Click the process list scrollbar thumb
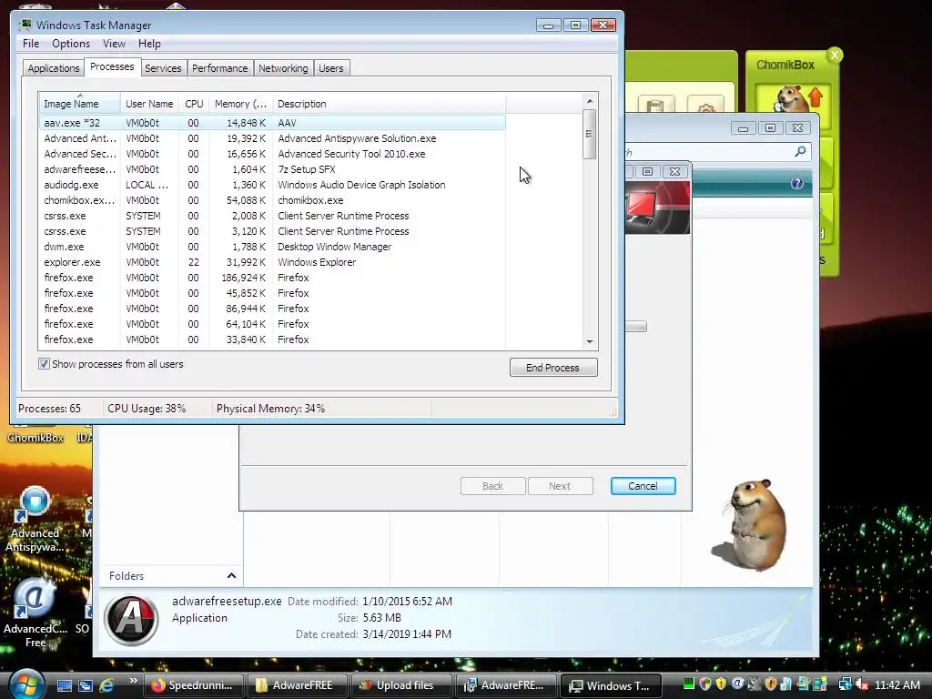Screen dimensions: 932x699 pos(590,135)
